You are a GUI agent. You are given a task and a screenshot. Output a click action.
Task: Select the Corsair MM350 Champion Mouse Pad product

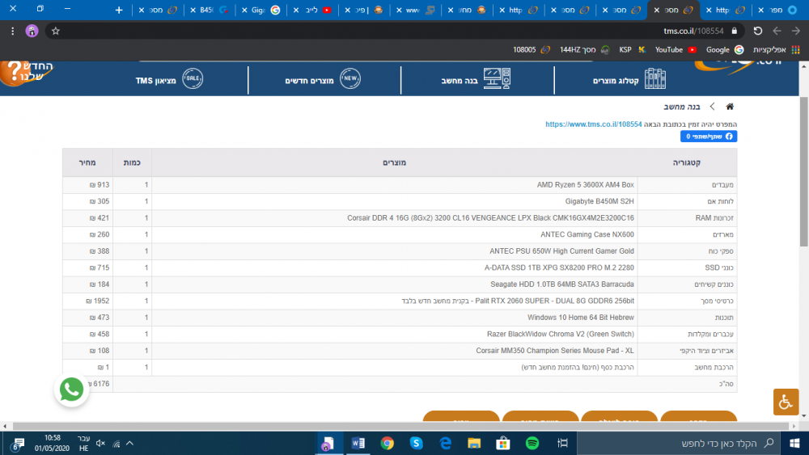(555, 351)
